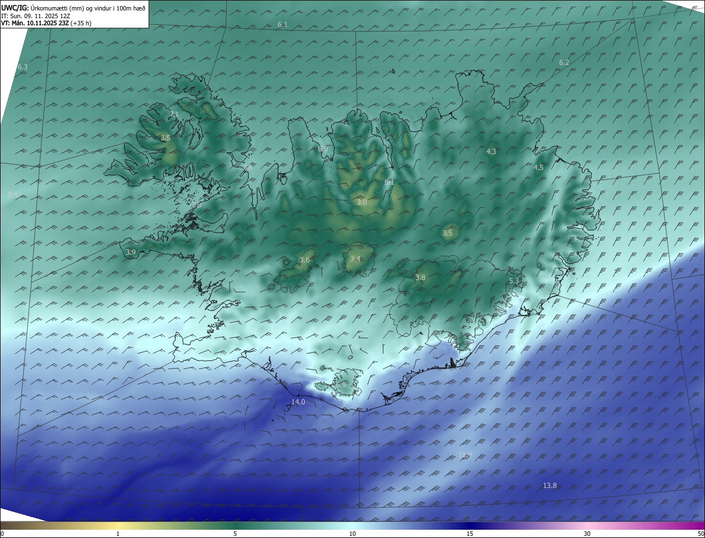Screen dimensions: 705x538
Task: Click the 3.4 value on the Hofsjökull glacier
Action: click(x=355, y=259)
